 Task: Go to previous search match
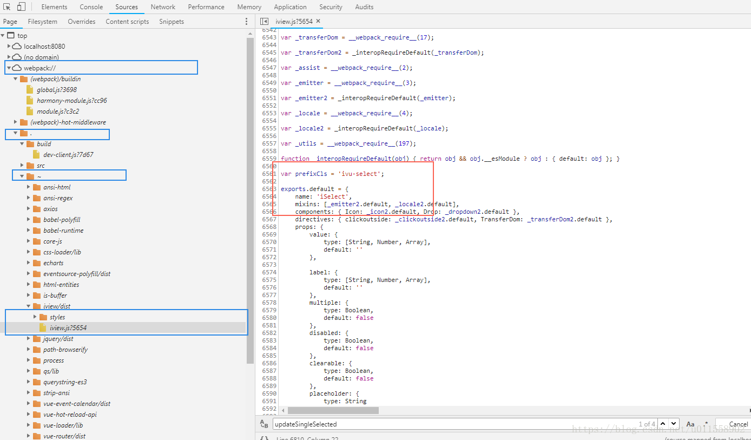pyautogui.click(x=663, y=424)
